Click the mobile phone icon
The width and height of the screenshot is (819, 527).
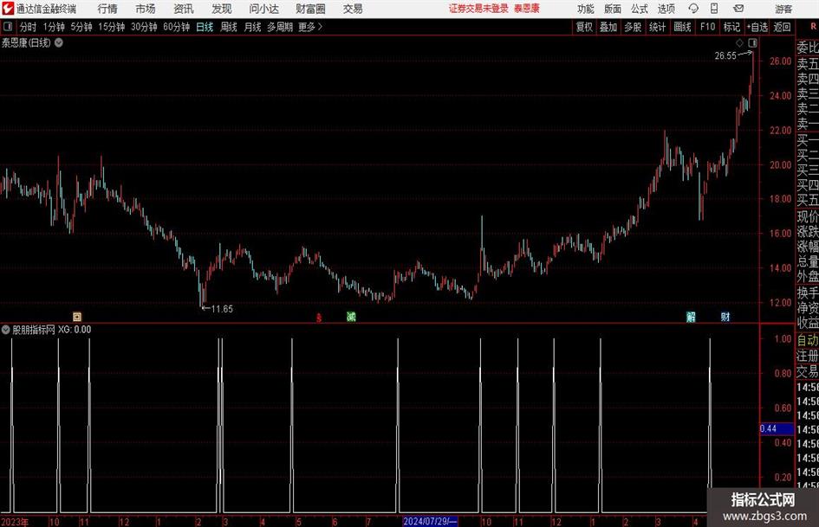tap(714, 9)
